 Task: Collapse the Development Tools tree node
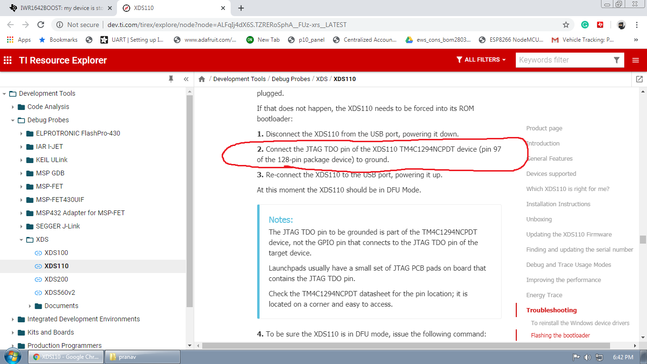pos(4,94)
